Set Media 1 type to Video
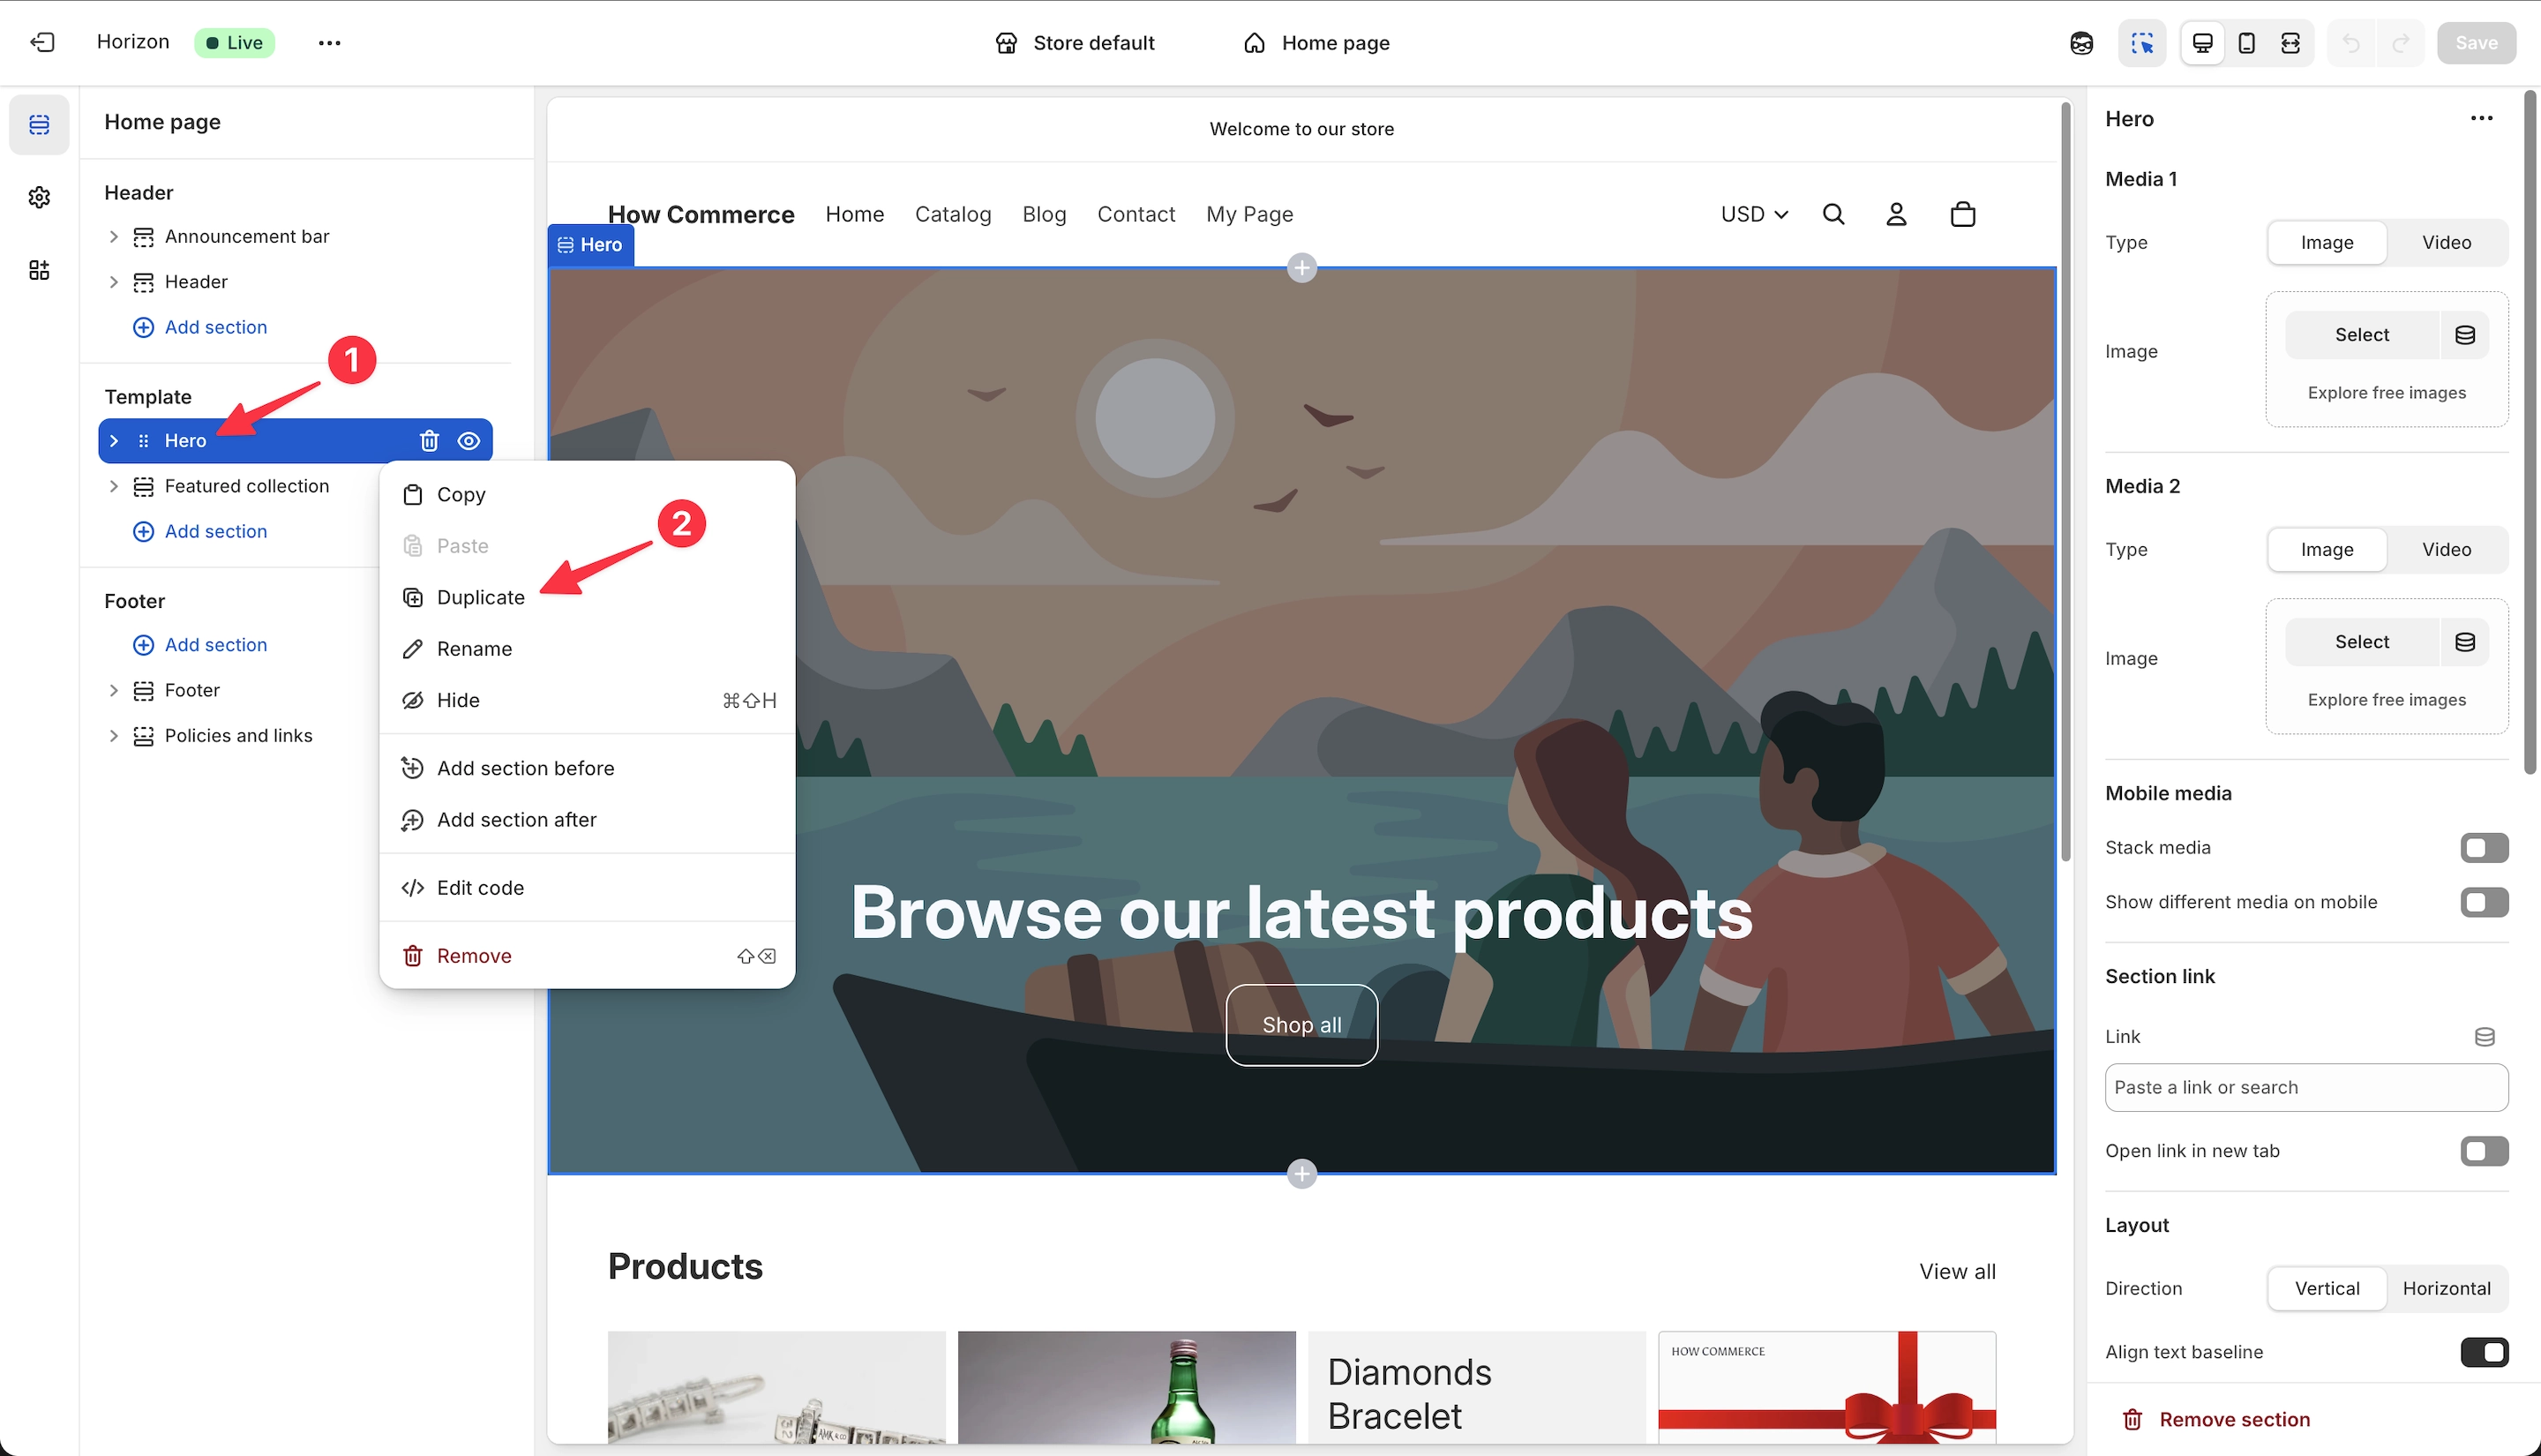2541x1456 pixels. pos(2446,243)
